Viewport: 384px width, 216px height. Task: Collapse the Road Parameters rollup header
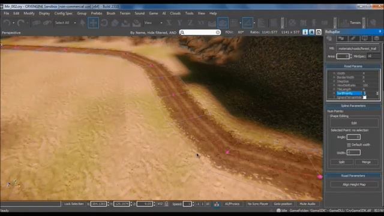[353, 176]
